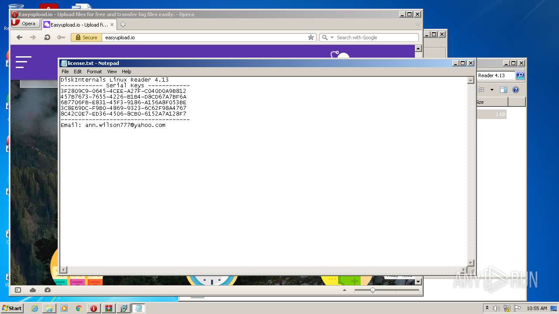Open the Windows Start menu
559x314 pixels.
coord(12,308)
